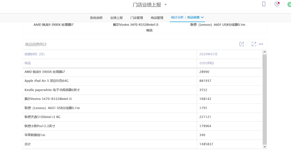Select the Kindle paperwhite row
291x161 pixels.
pos(142,90)
